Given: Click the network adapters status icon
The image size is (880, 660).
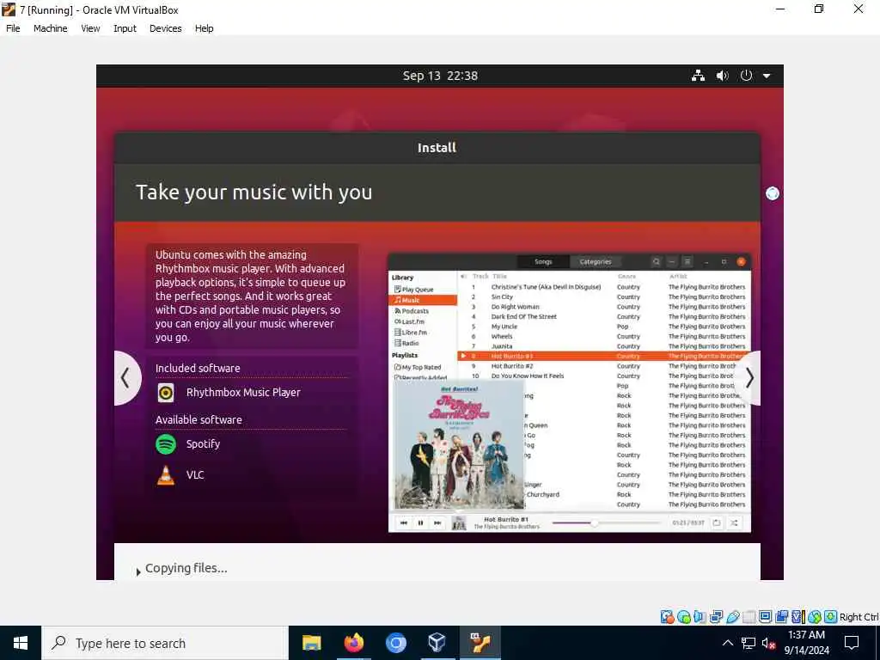Looking at the screenshot, I should tap(716, 617).
